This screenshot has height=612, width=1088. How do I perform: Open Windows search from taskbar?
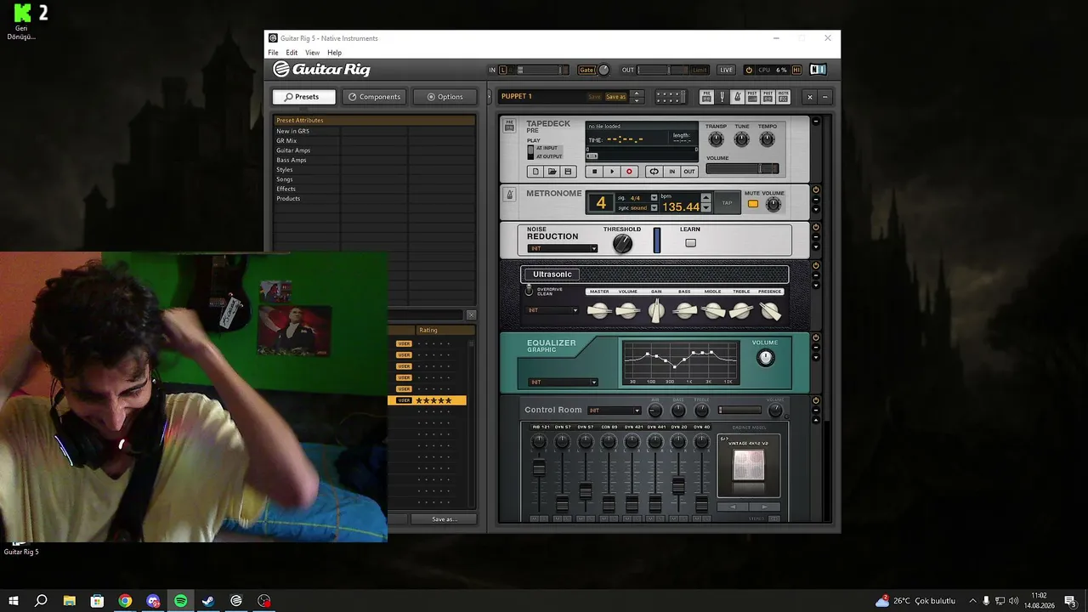pyautogui.click(x=41, y=601)
